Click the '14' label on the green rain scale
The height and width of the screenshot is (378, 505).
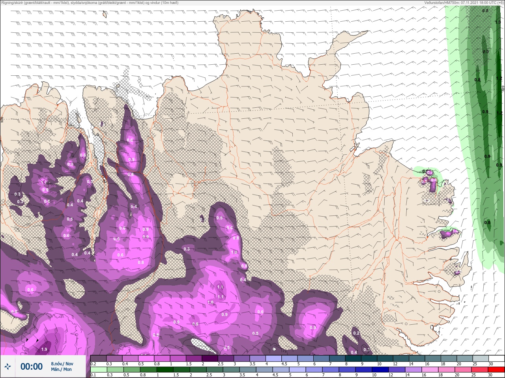408,375
